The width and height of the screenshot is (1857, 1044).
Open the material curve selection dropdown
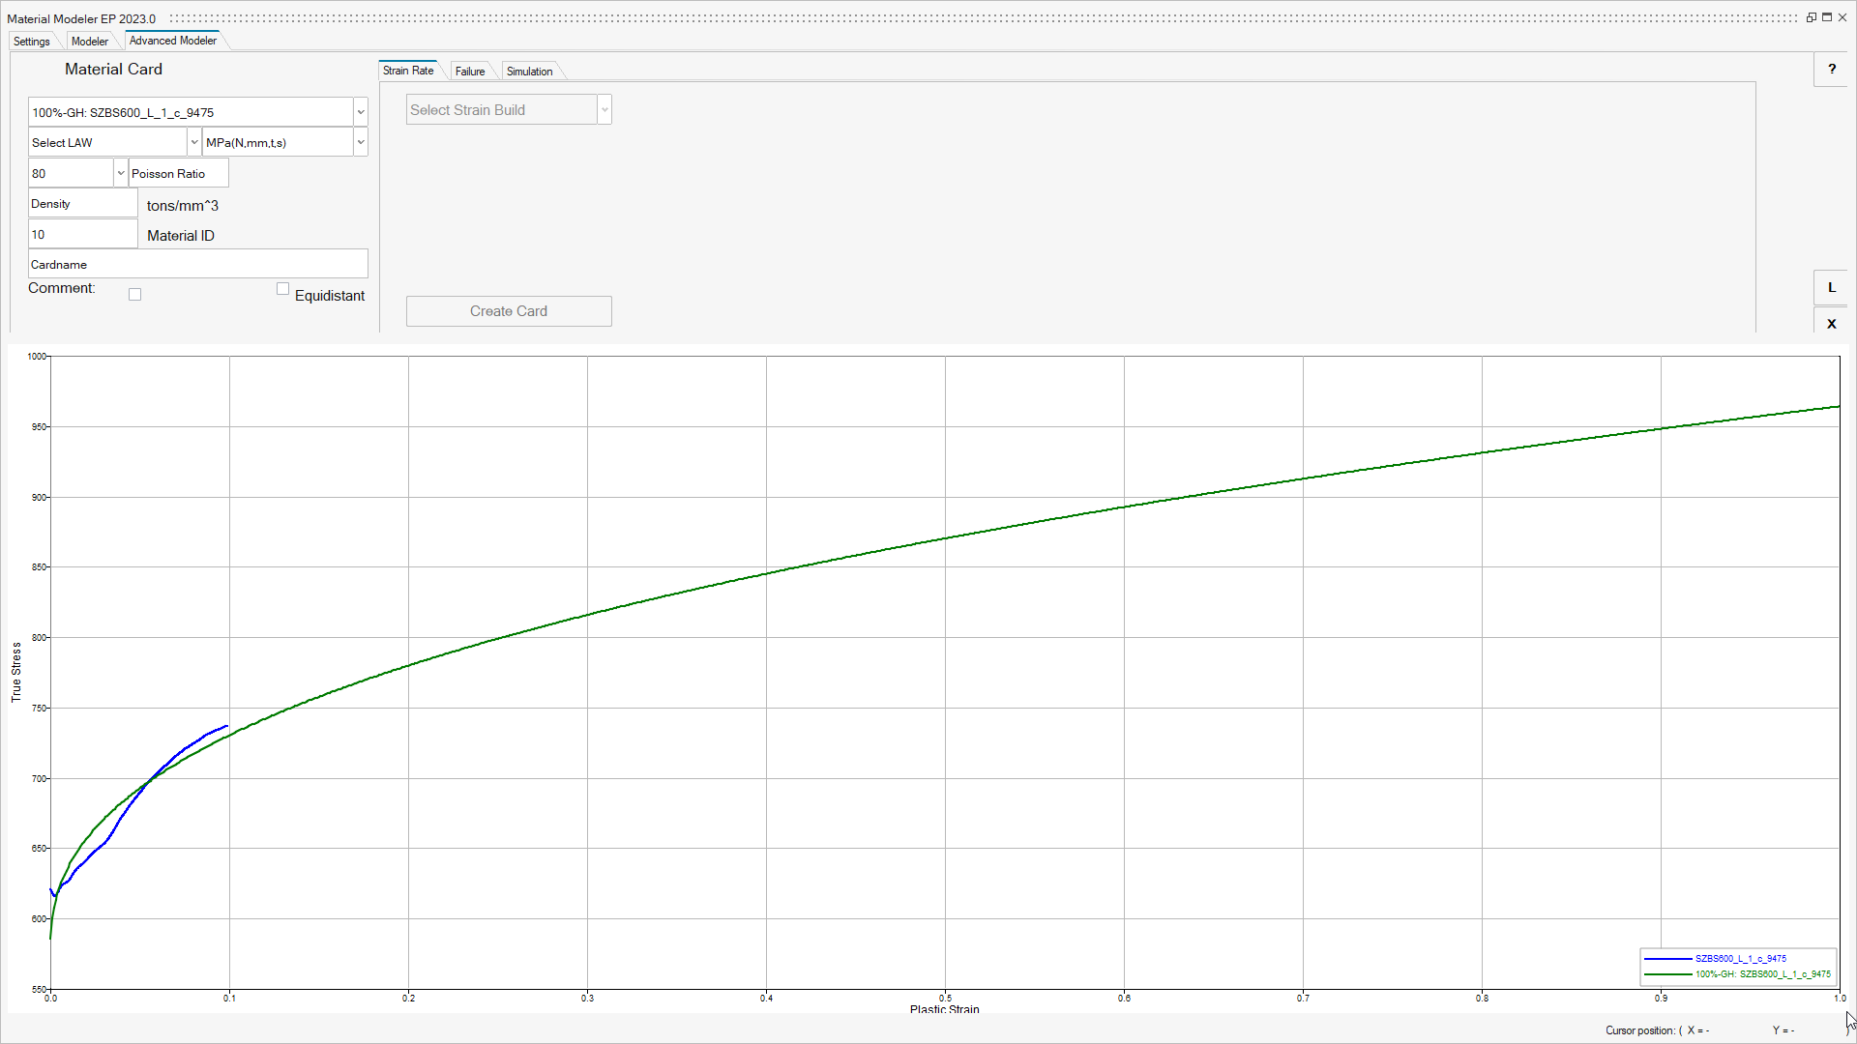pyautogui.click(x=361, y=112)
